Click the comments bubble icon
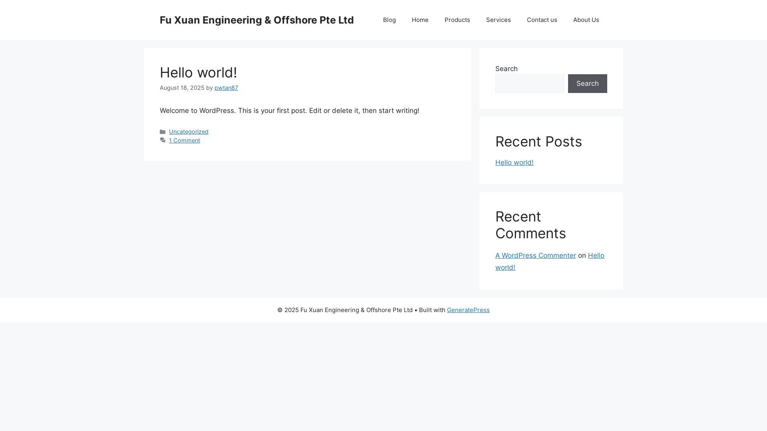Image resolution: width=767 pixels, height=431 pixels. 163,140
